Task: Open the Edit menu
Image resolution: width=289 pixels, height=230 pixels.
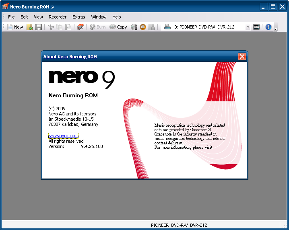Action: (24, 17)
